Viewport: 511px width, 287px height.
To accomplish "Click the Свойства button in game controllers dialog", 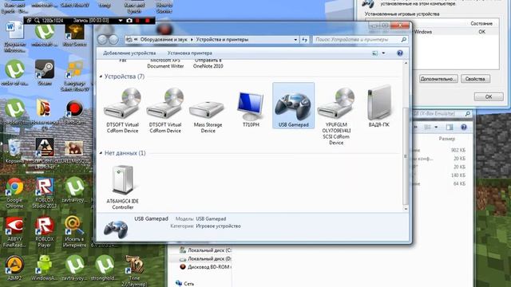I will point(475,79).
